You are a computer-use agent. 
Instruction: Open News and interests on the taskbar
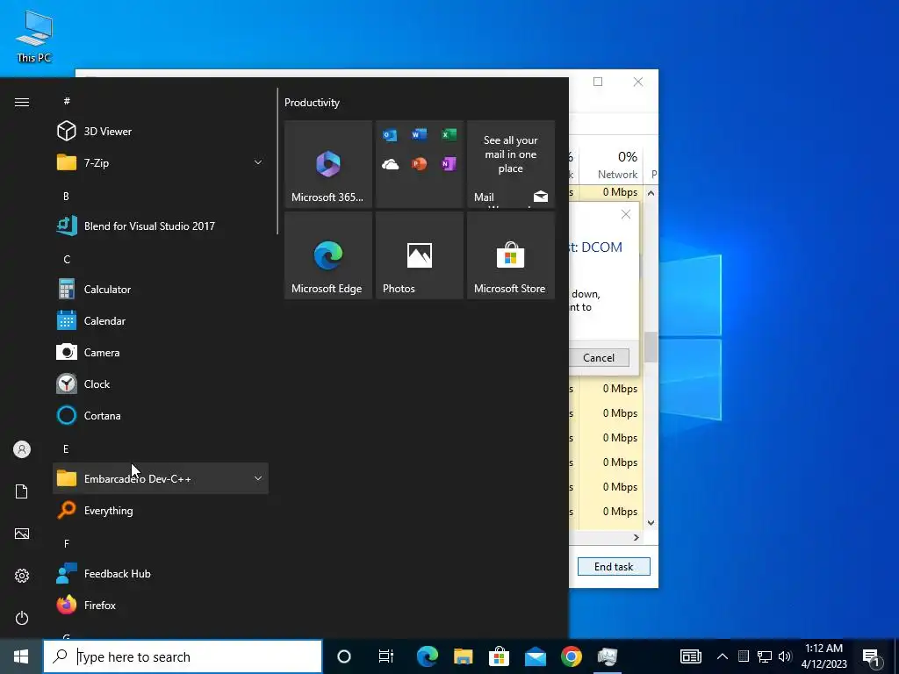pos(691,656)
